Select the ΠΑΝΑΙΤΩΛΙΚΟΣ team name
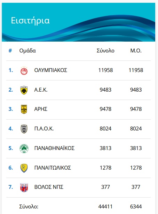The image size is (158, 214). pyautogui.click(x=53, y=167)
